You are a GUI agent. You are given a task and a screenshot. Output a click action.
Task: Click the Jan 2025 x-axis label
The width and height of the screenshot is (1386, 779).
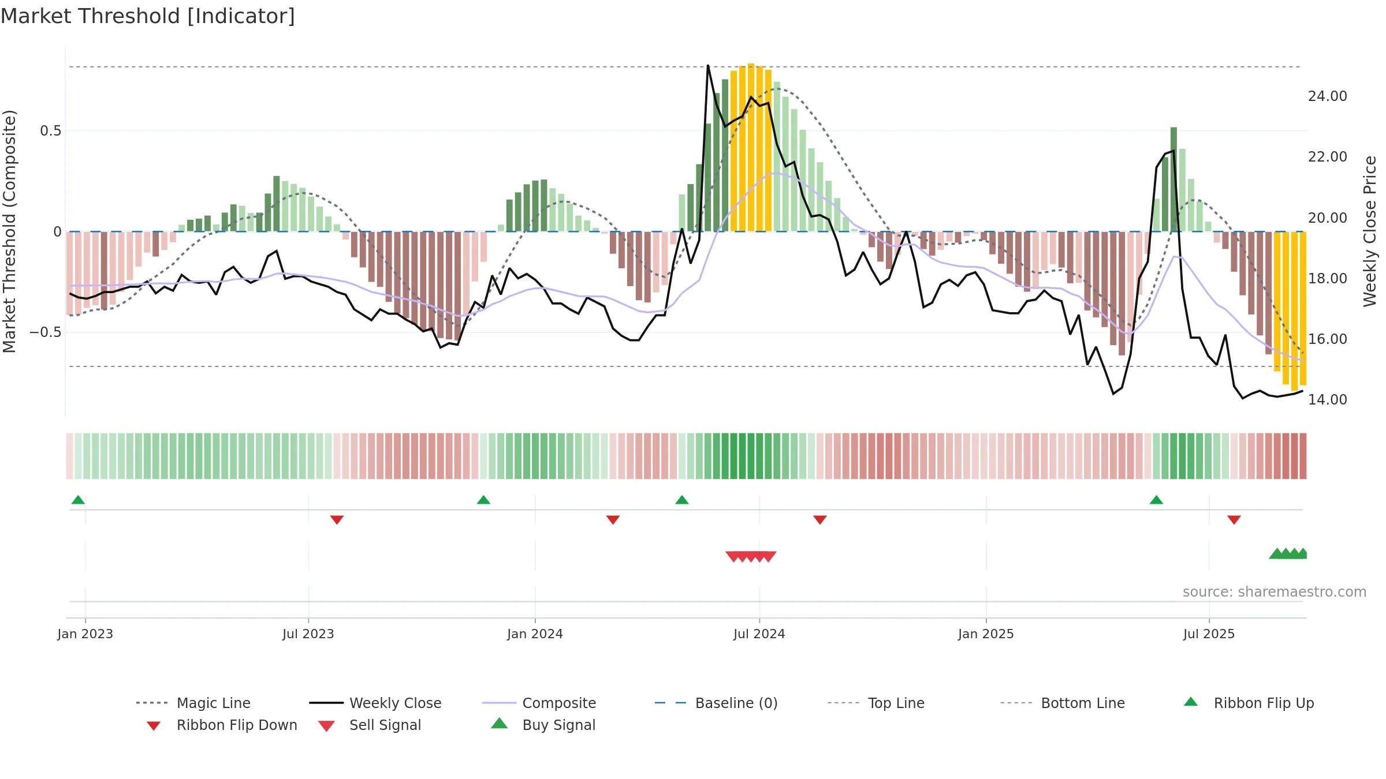pyautogui.click(x=986, y=634)
